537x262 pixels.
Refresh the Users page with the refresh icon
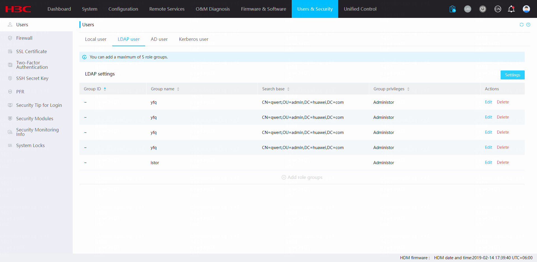tap(522, 25)
